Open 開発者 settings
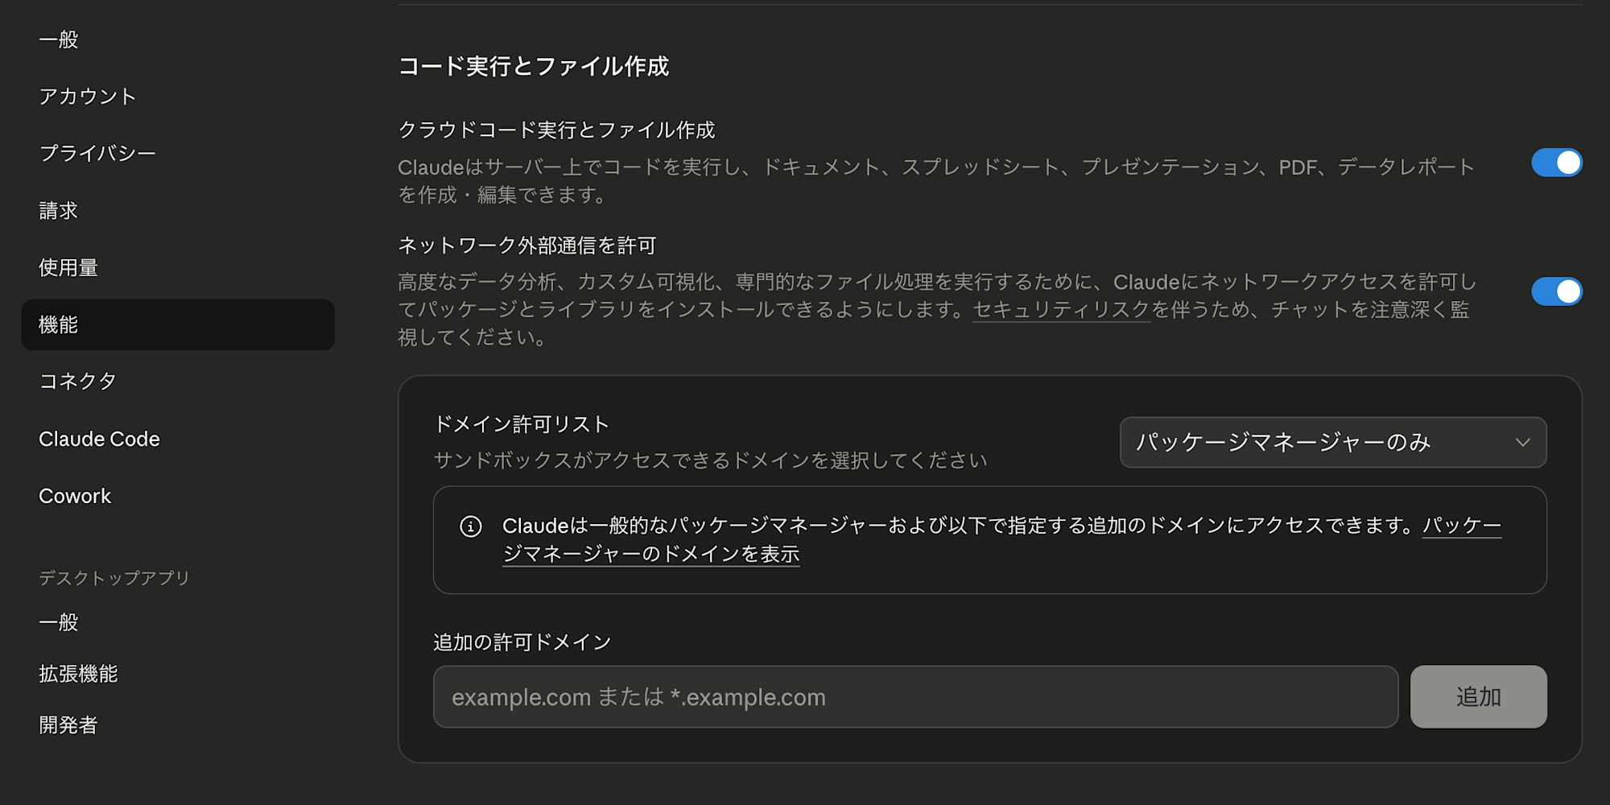The height and width of the screenshot is (805, 1610). point(68,725)
